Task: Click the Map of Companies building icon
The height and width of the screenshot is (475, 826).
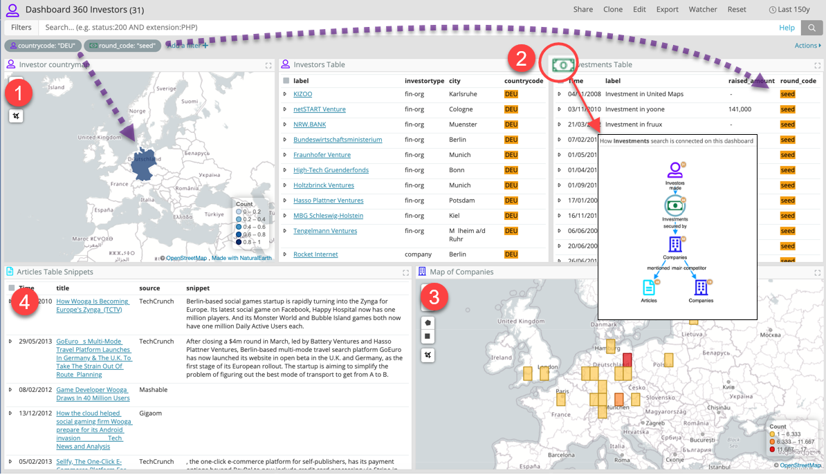Action: [x=422, y=271]
